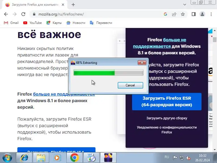Click the address bar URL field
217x163 pixels.
[97, 14]
